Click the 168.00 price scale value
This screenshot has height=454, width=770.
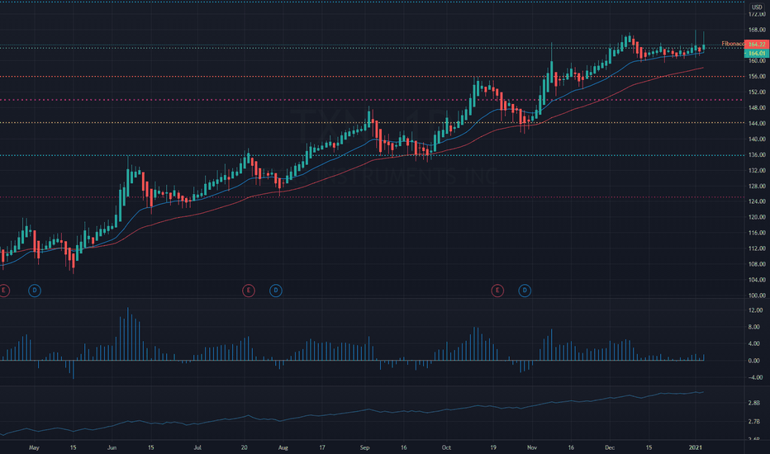click(x=757, y=30)
